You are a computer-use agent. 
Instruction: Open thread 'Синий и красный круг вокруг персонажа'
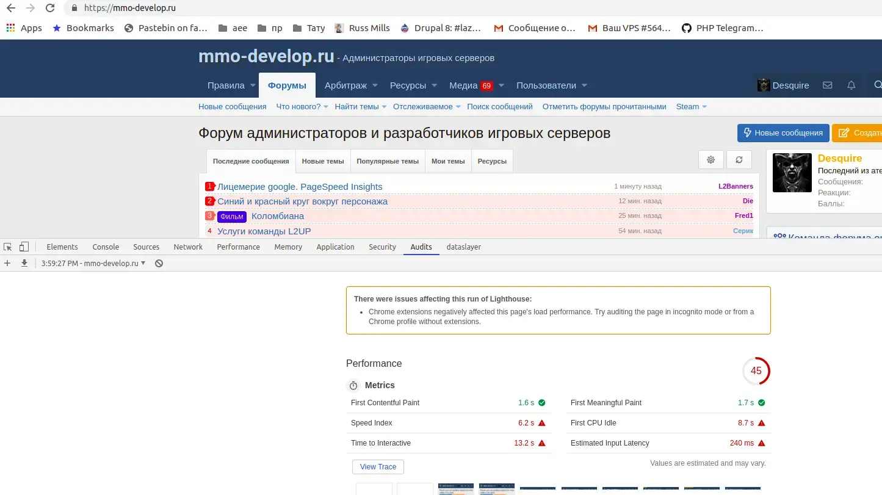click(x=302, y=201)
